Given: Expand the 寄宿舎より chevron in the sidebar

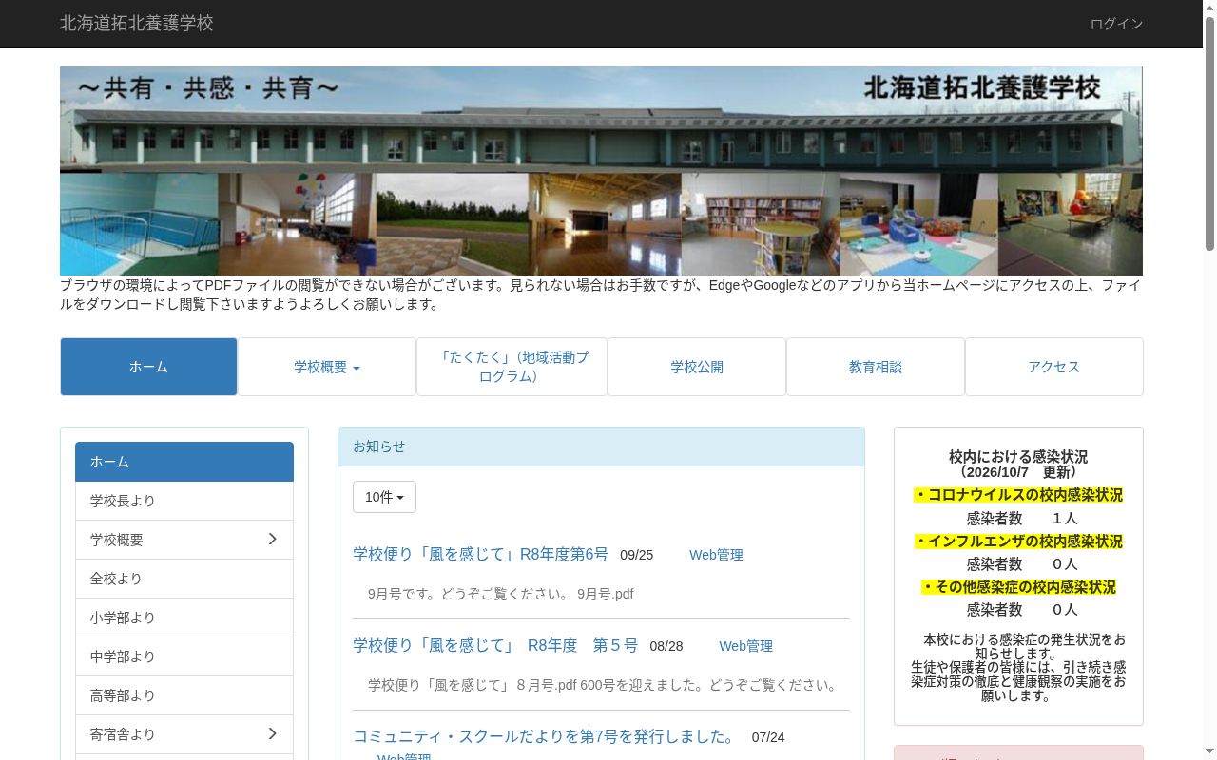Looking at the screenshot, I should point(272,734).
